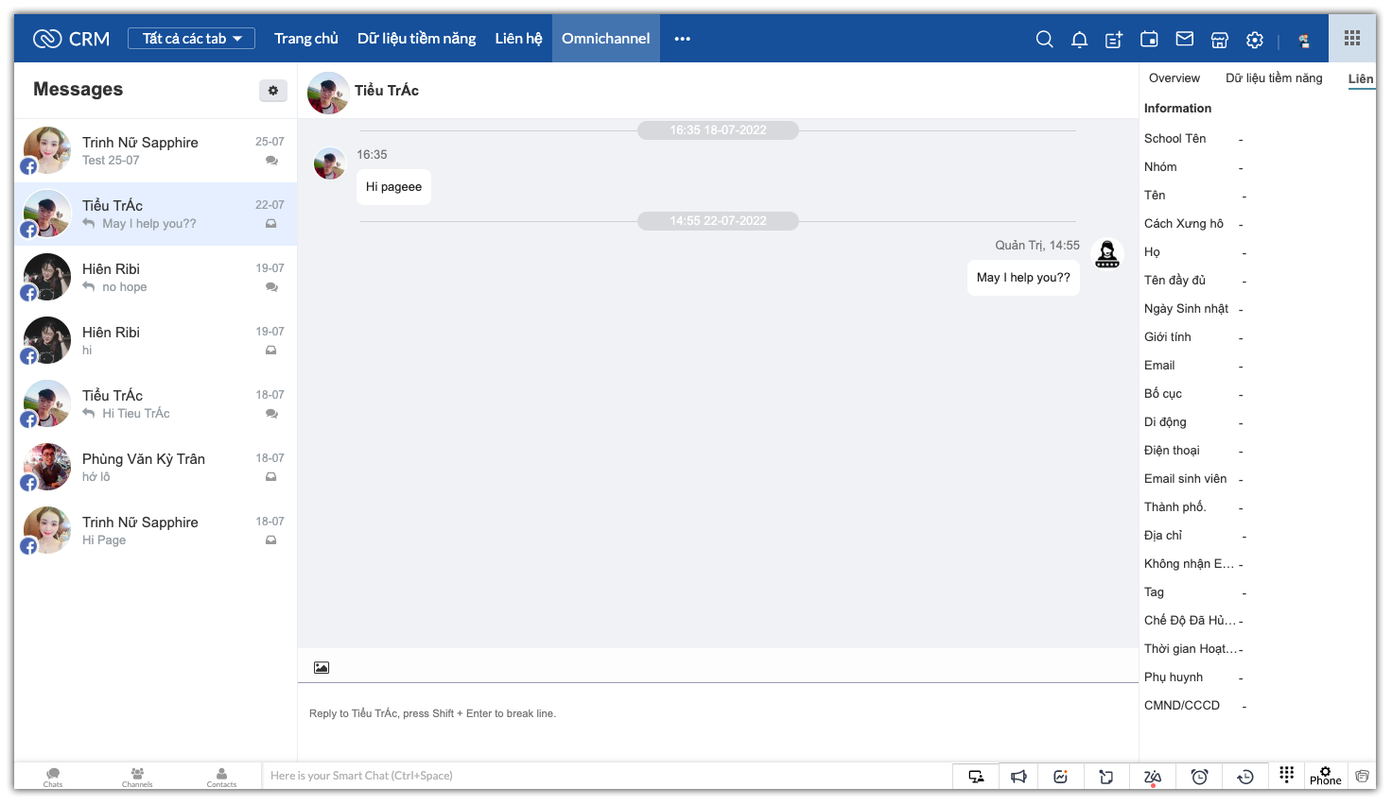Open the search icon in top bar
The width and height of the screenshot is (1392, 805).
[x=1044, y=39]
